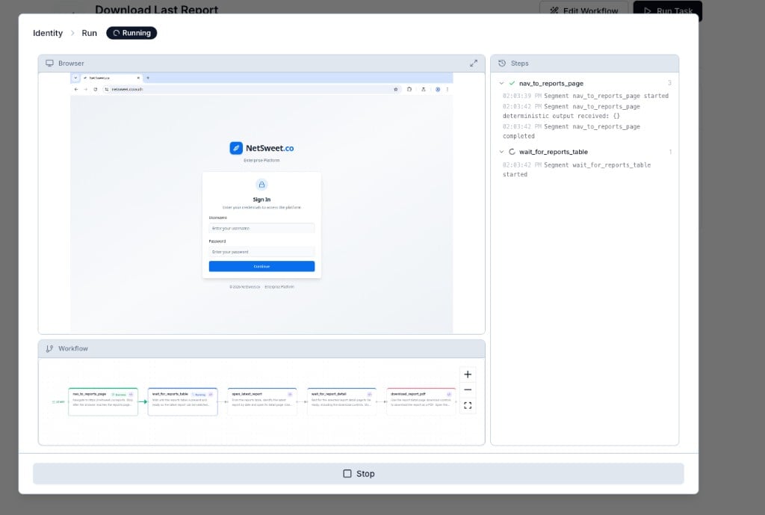765x515 pixels.
Task: Focus the Password input field
Action: [x=262, y=252]
